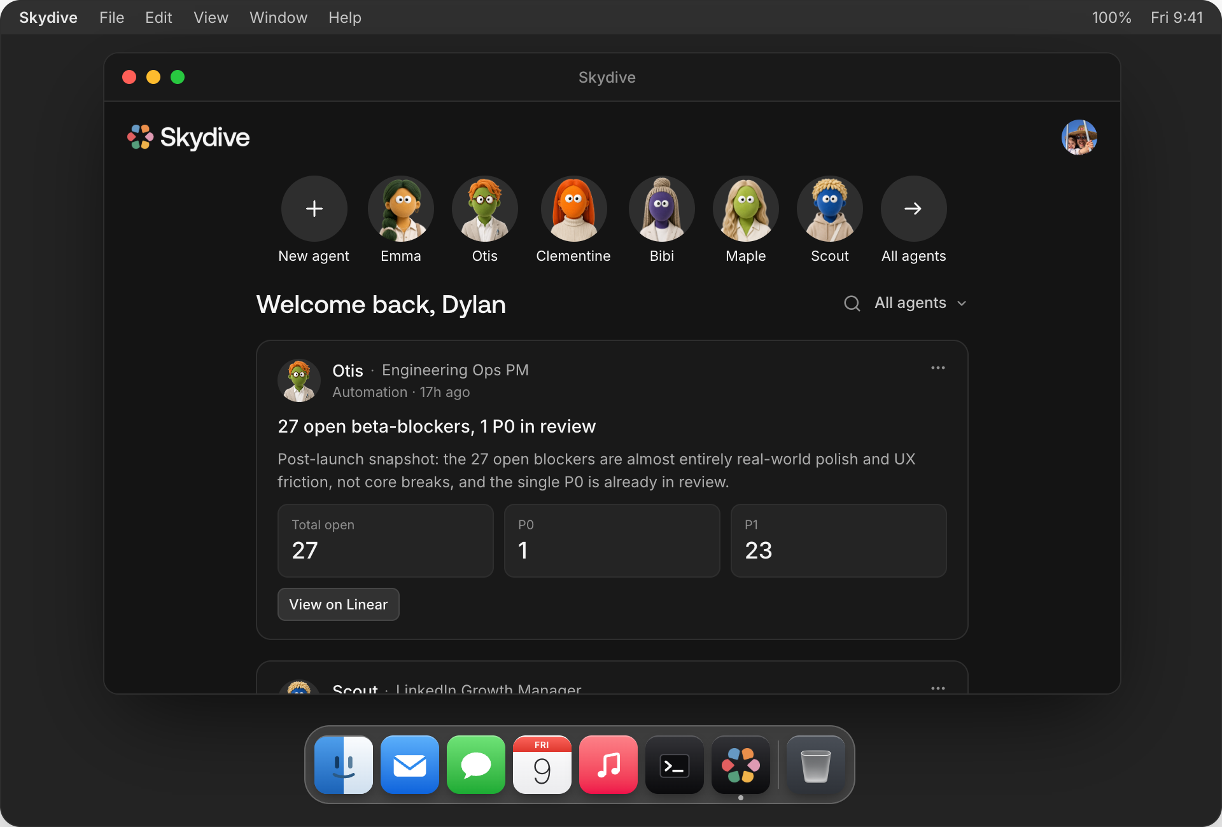Open more options on the Otis card
Viewport: 1222px width, 827px height.
pos(938,368)
